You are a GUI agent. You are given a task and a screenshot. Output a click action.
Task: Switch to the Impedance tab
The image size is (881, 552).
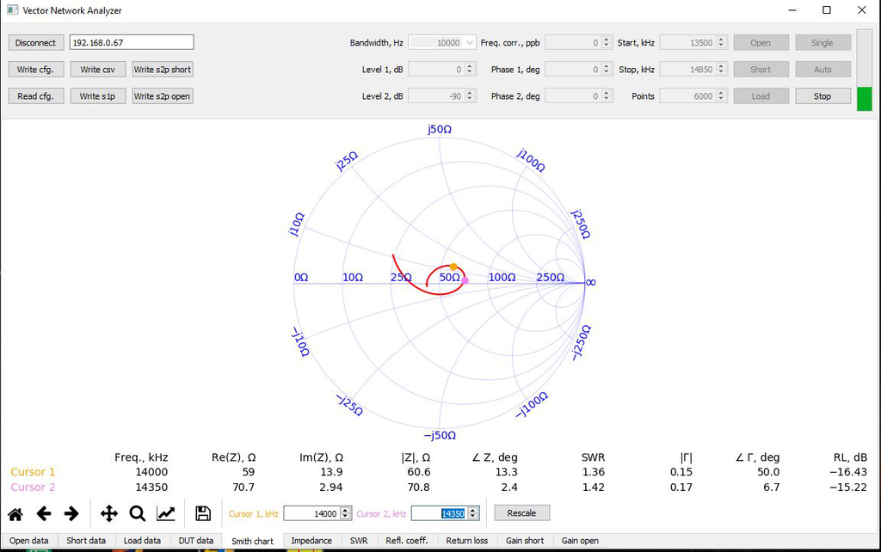tap(311, 541)
